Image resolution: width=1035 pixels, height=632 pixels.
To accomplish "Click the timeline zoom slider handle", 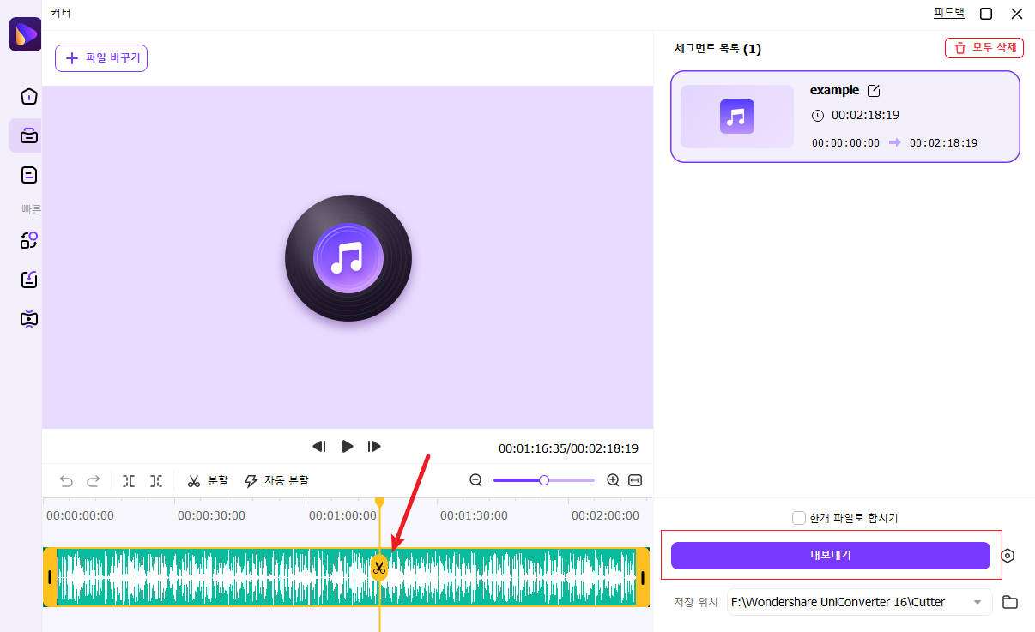I will [x=544, y=480].
